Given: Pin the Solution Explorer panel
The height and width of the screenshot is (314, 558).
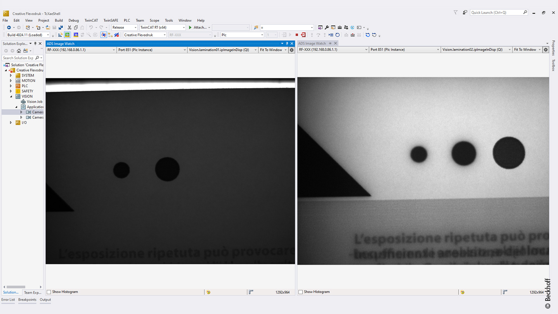Looking at the screenshot, I should (x=35, y=44).
